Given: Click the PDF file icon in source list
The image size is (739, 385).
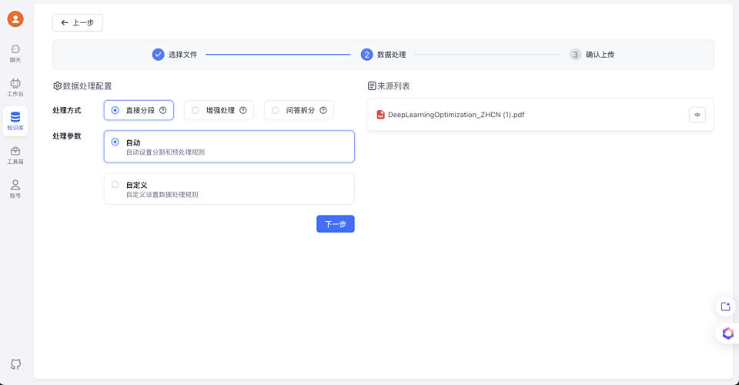Looking at the screenshot, I should coord(380,115).
